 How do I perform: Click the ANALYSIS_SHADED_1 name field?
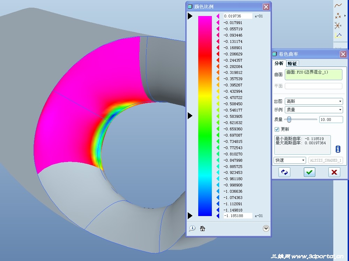pos(326,160)
